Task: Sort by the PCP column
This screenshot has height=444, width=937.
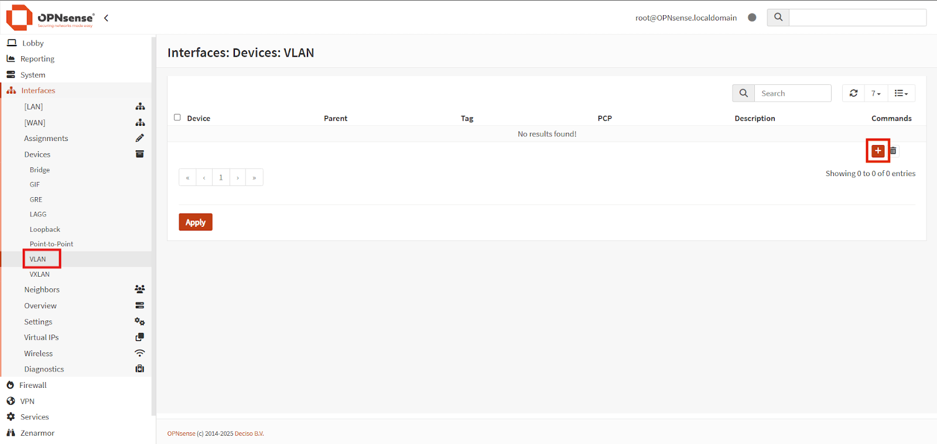Action: point(605,118)
